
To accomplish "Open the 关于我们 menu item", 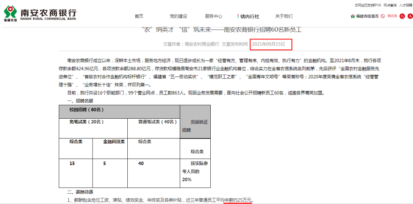I will (284, 16).
